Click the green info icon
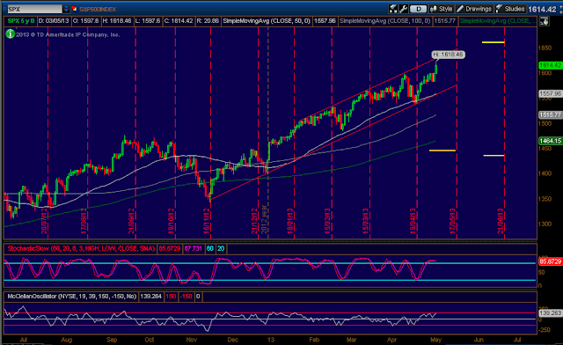Viewport: 563px width, 345px height. click(x=10, y=34)
